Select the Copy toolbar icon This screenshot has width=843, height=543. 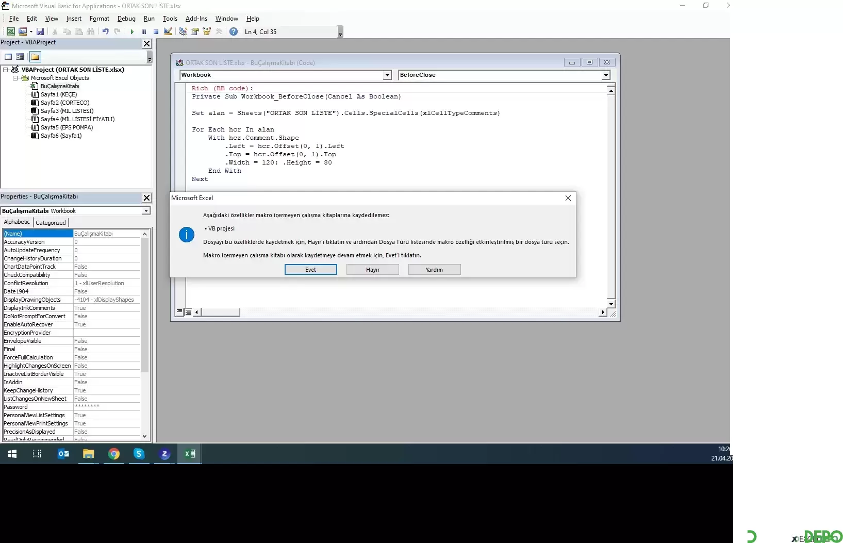(67, 31)
